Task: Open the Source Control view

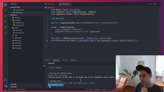Action: pos(5,16)
